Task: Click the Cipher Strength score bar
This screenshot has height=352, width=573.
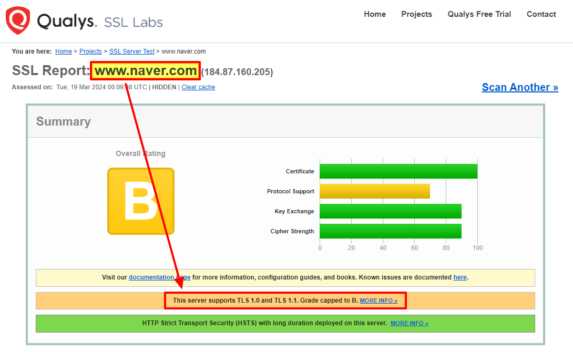Action: coord(390,231)
